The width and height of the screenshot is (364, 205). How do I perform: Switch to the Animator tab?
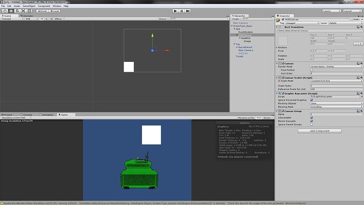click(27, 16)
